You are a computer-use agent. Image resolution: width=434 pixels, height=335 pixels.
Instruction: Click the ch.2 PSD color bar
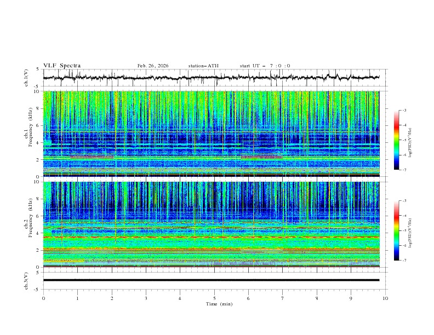point(397,230)
